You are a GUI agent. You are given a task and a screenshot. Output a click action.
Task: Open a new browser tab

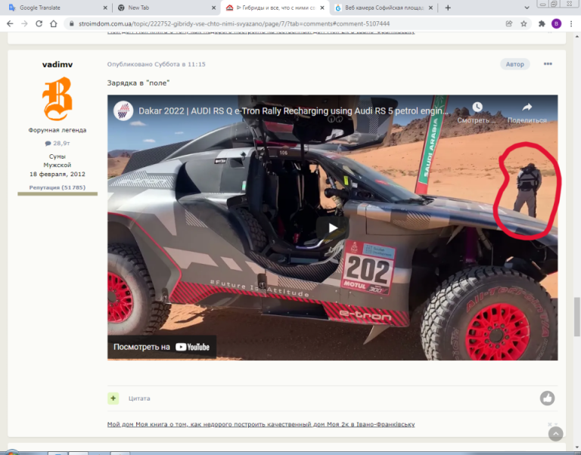448,8
